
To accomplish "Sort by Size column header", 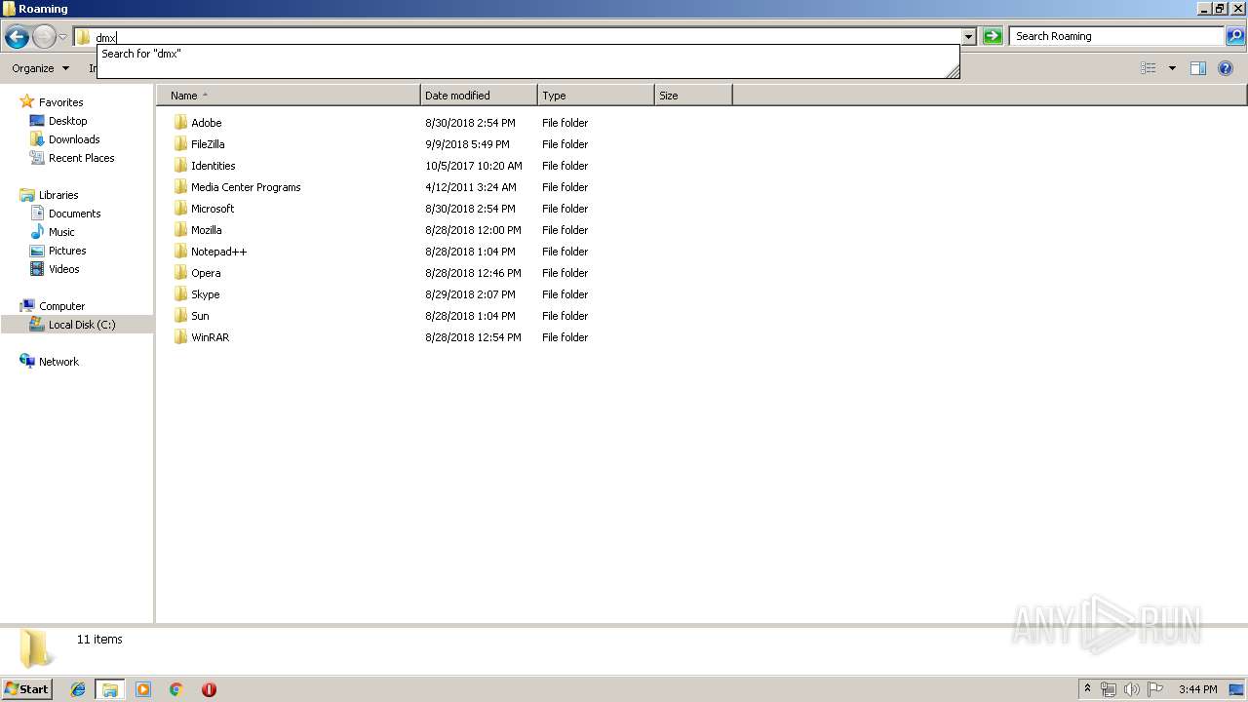I will (x=693, y=96).
